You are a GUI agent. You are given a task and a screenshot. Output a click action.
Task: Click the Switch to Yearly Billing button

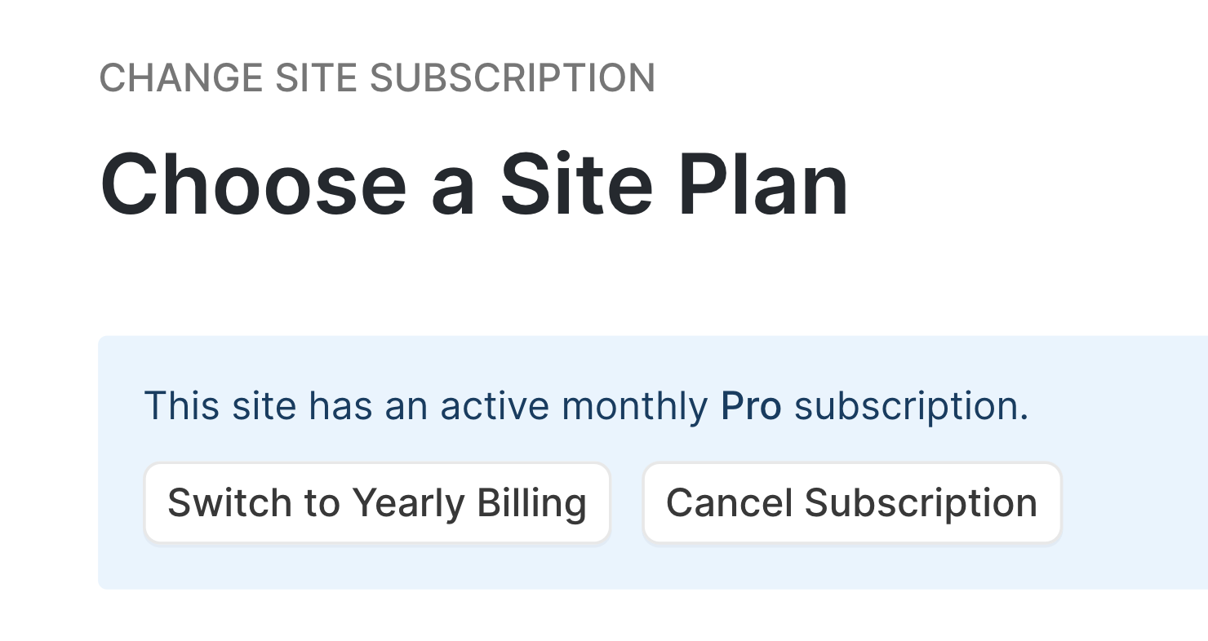click(377, 503)
